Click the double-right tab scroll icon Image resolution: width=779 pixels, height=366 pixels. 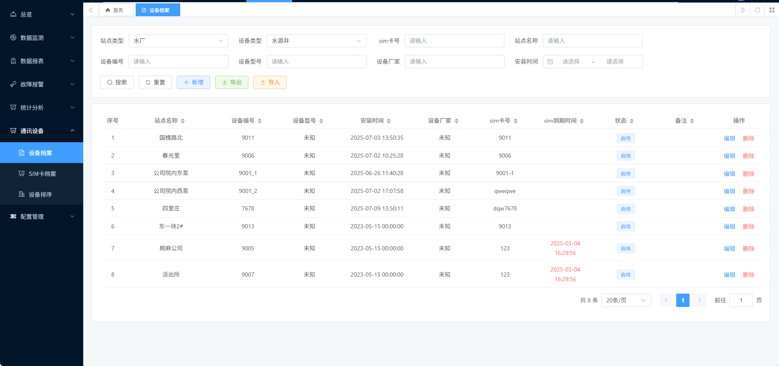click(x=742, y=10)
